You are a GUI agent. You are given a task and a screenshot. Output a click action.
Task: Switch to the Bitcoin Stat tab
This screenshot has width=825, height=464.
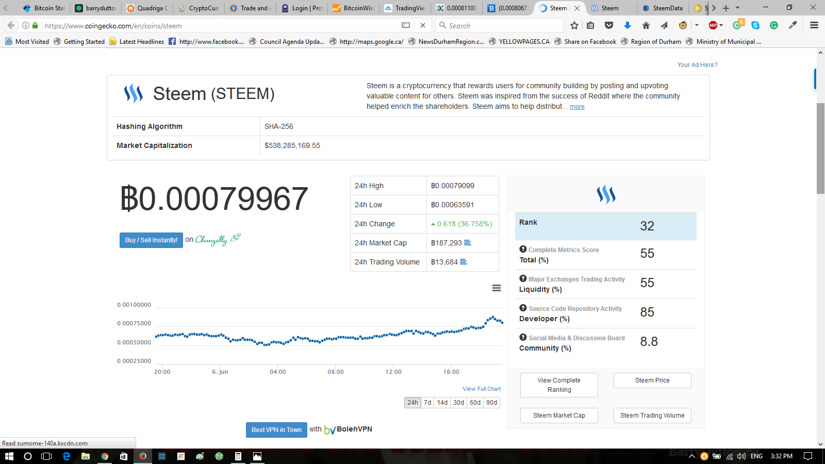tap(44, 8)
